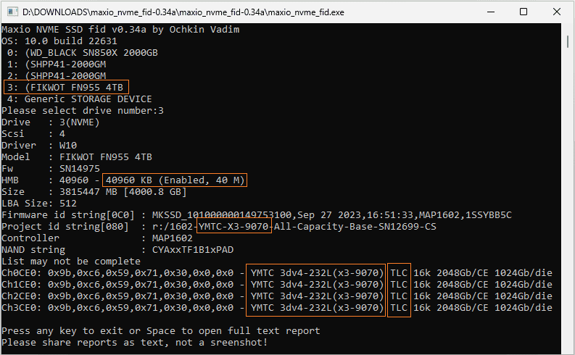The width and height of the screenshot is (575, 355).
Task: Click 'Please select drive number:3' prompt
Action: [83, 111]
